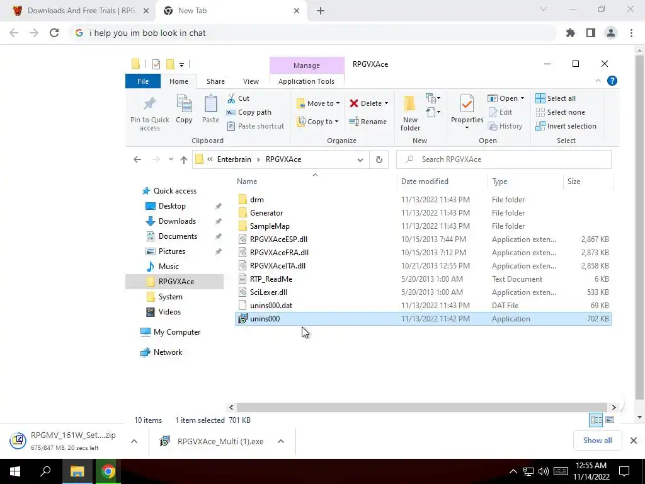Click Search RPGVXAce field

pyautogui.click(x=504, y=159)
